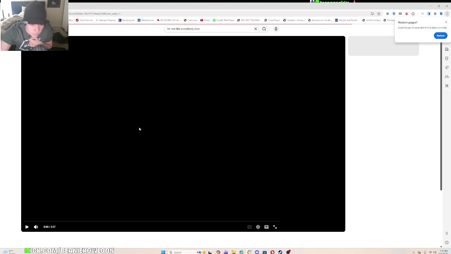Image resolution: width=451 pixels, height=254 pixels.
Task: Clear the search box with the X
Action: [x=255, y=29]
